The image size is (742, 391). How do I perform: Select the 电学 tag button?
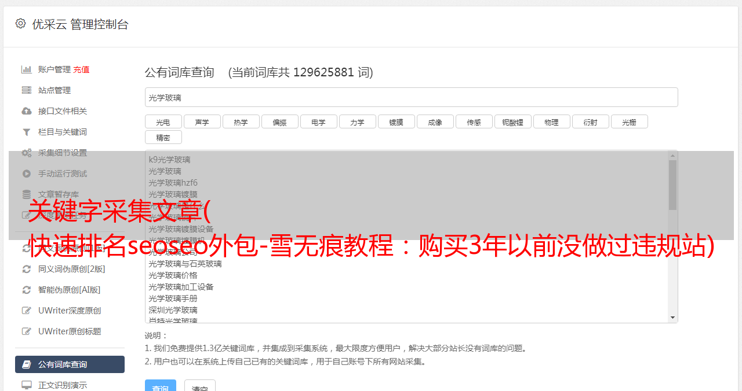(x=318, y=121)
